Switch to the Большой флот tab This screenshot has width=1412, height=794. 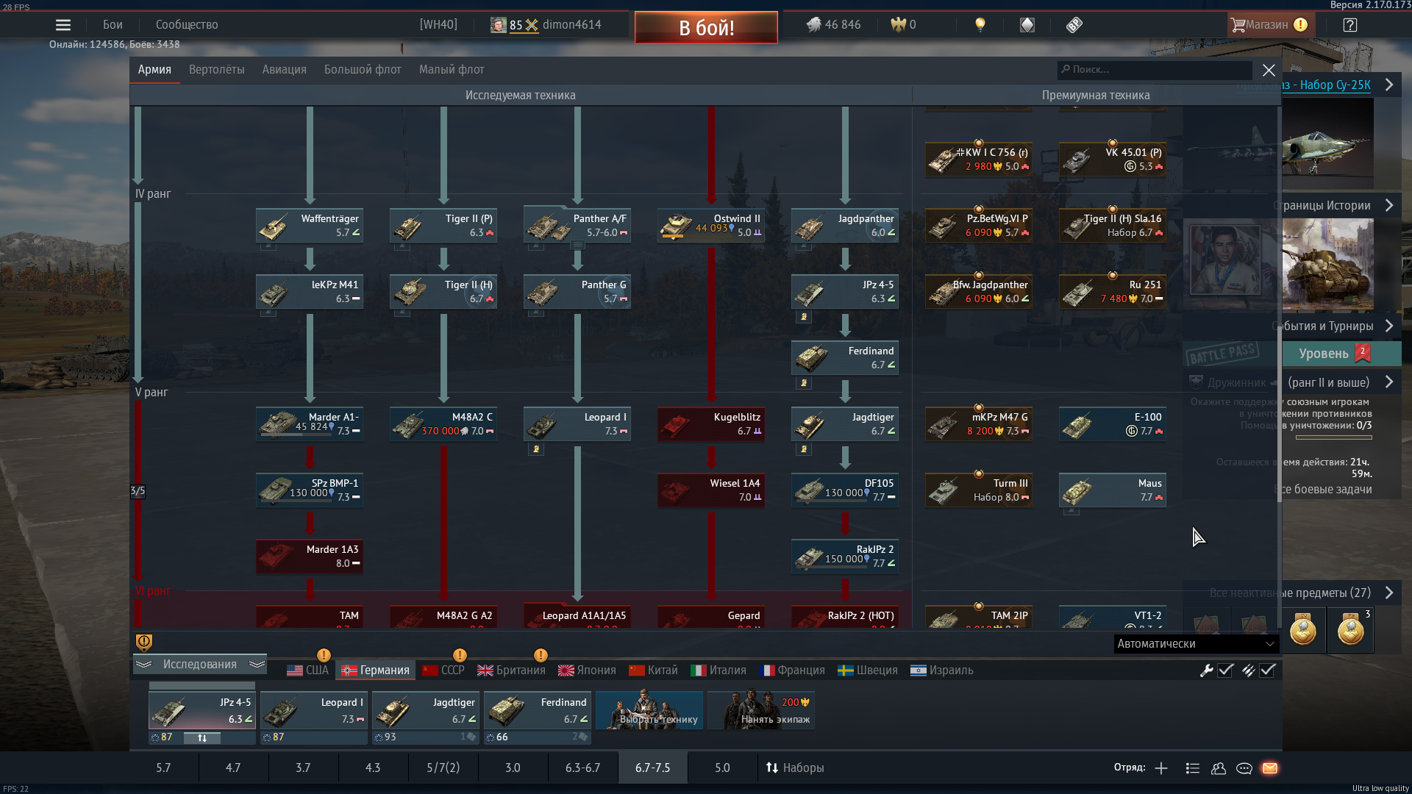pyautogui.click(x=363, y=70)
